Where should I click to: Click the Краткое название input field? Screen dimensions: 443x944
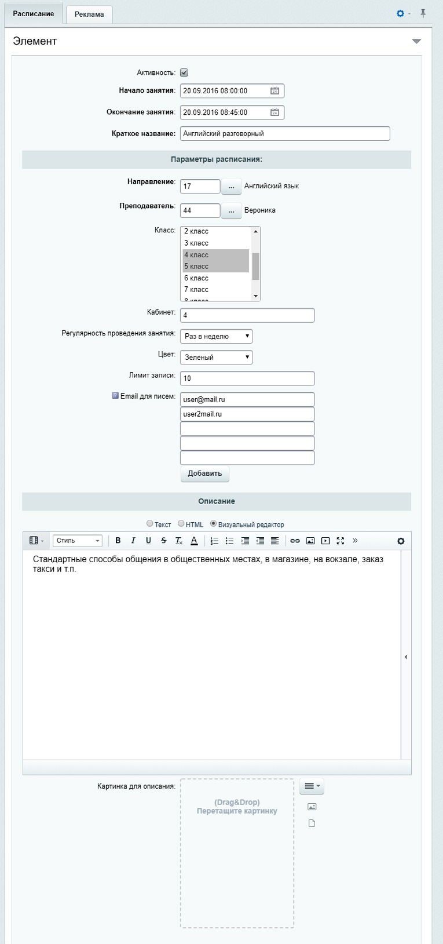pos(285,133)
